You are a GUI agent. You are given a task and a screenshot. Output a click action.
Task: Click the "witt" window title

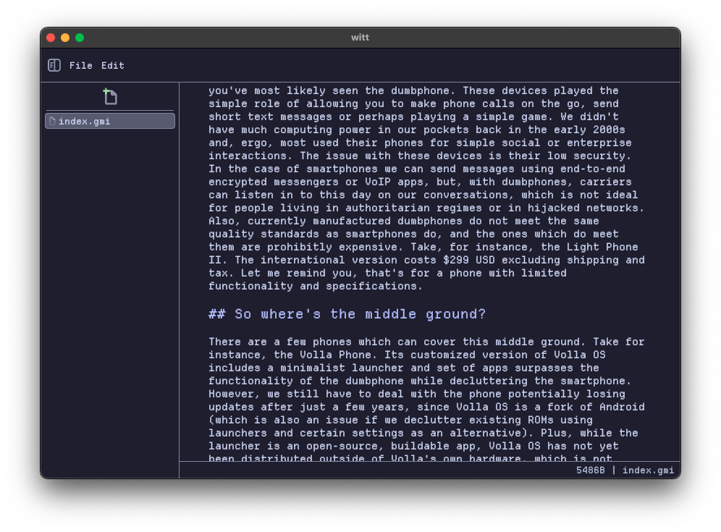pyautogui.click(x=360, y=38)
